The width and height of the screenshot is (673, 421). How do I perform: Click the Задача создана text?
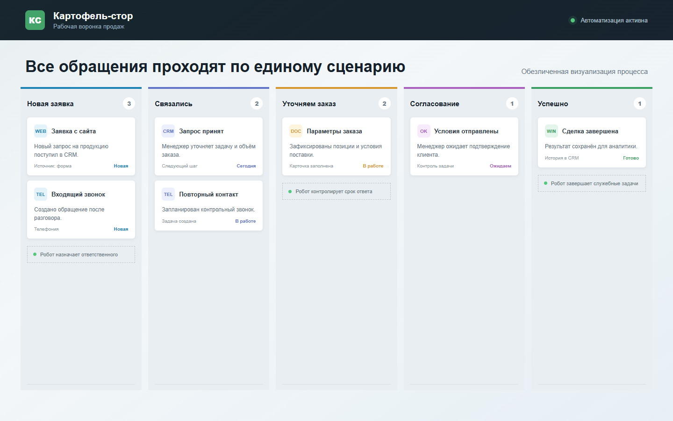pyautogui.click(x=179, y=221)
